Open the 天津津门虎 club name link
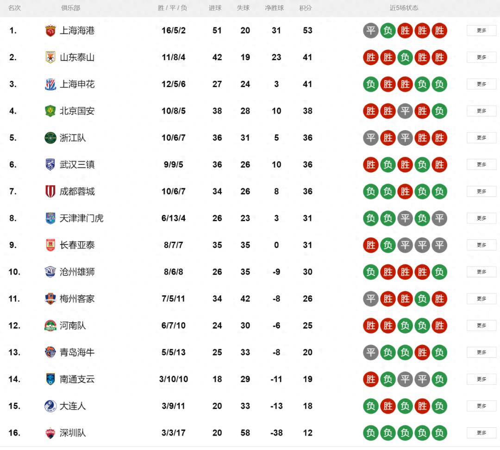Image resolution: width=500 pixels, height=450 pixels. pyautogui.click(x=81, y=218)
